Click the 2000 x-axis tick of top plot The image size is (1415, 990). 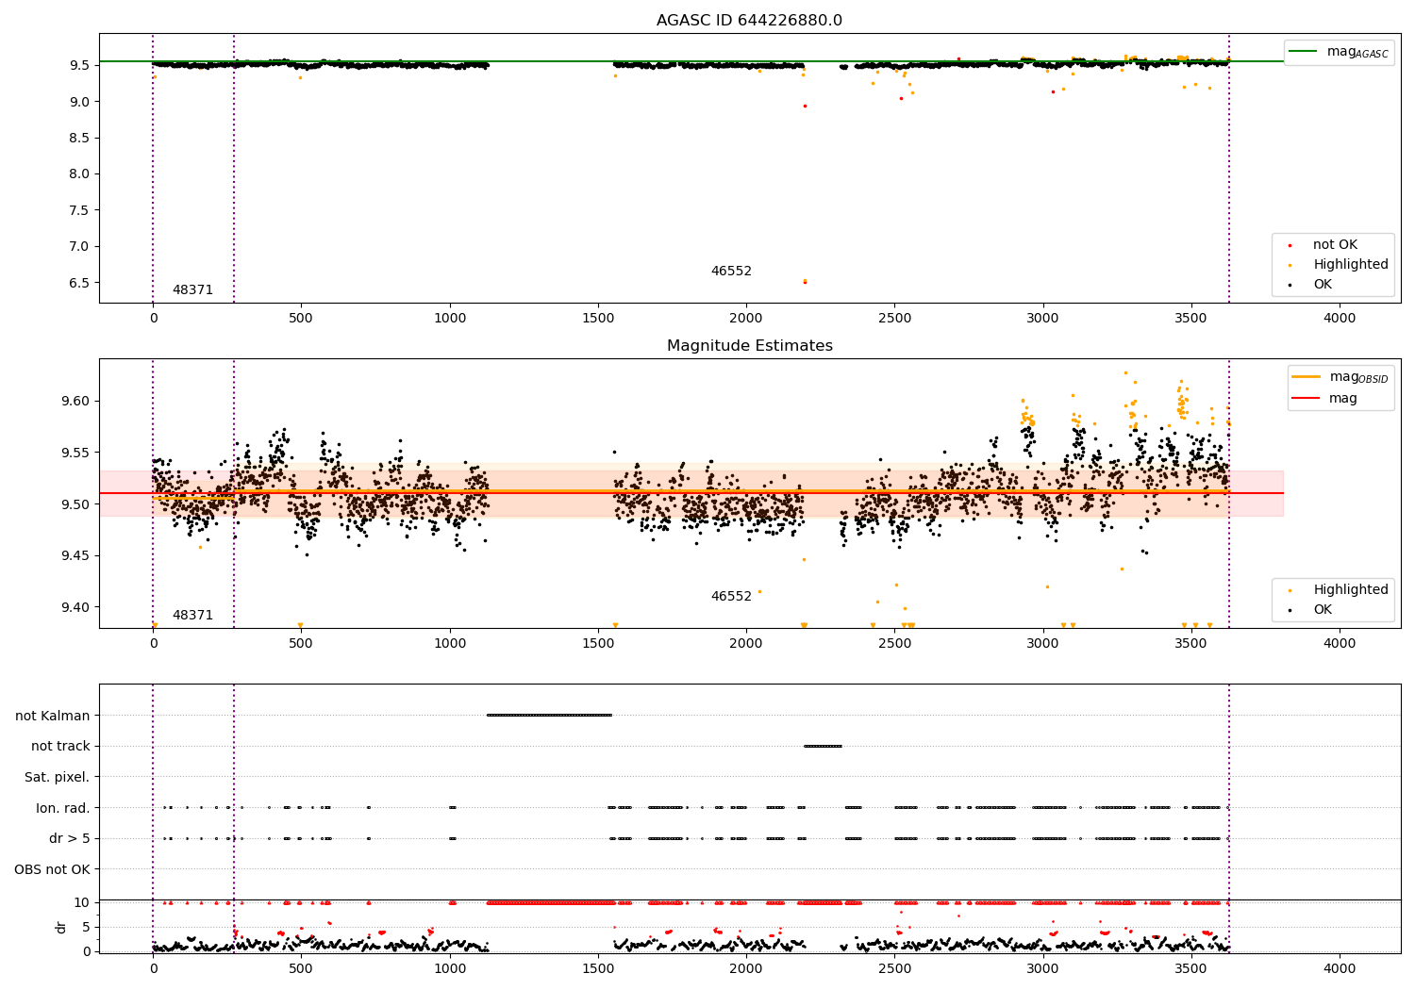point(746,318)
